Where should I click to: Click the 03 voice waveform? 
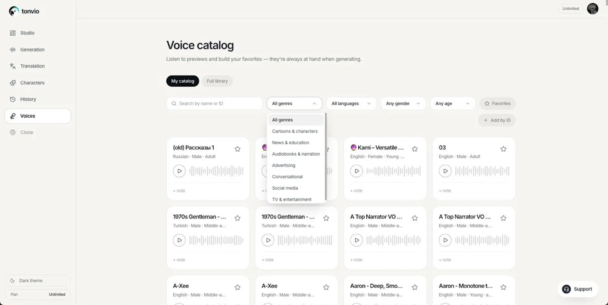tap(482, 171)
